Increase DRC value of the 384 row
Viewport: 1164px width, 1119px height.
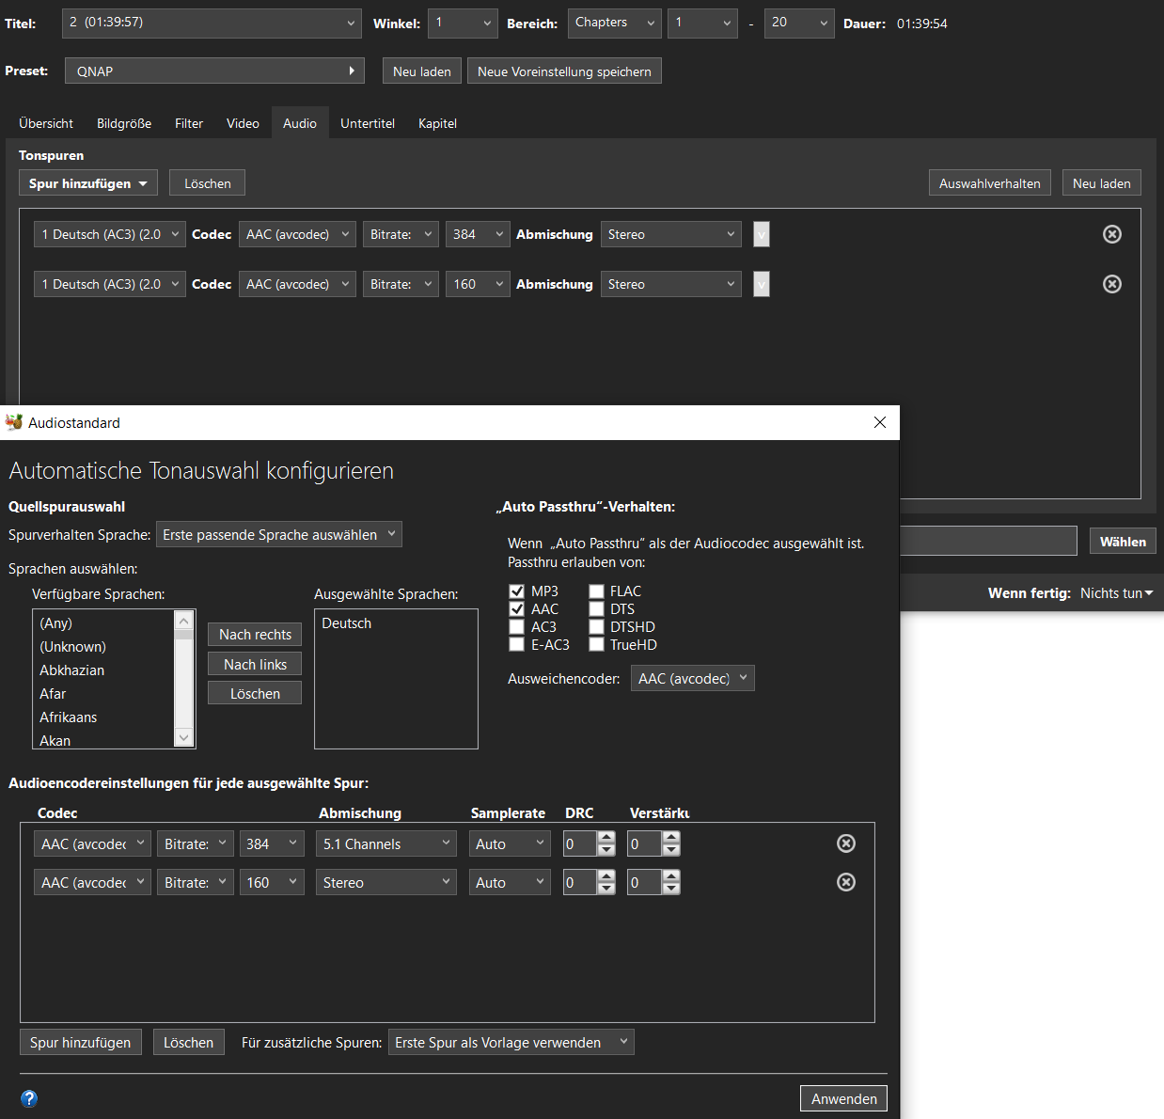[606, 838]
